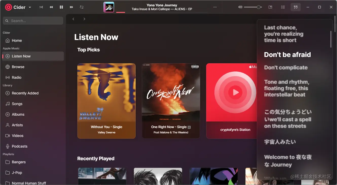
Task: Open the J-Pop playlist folder
Action: 33,173
